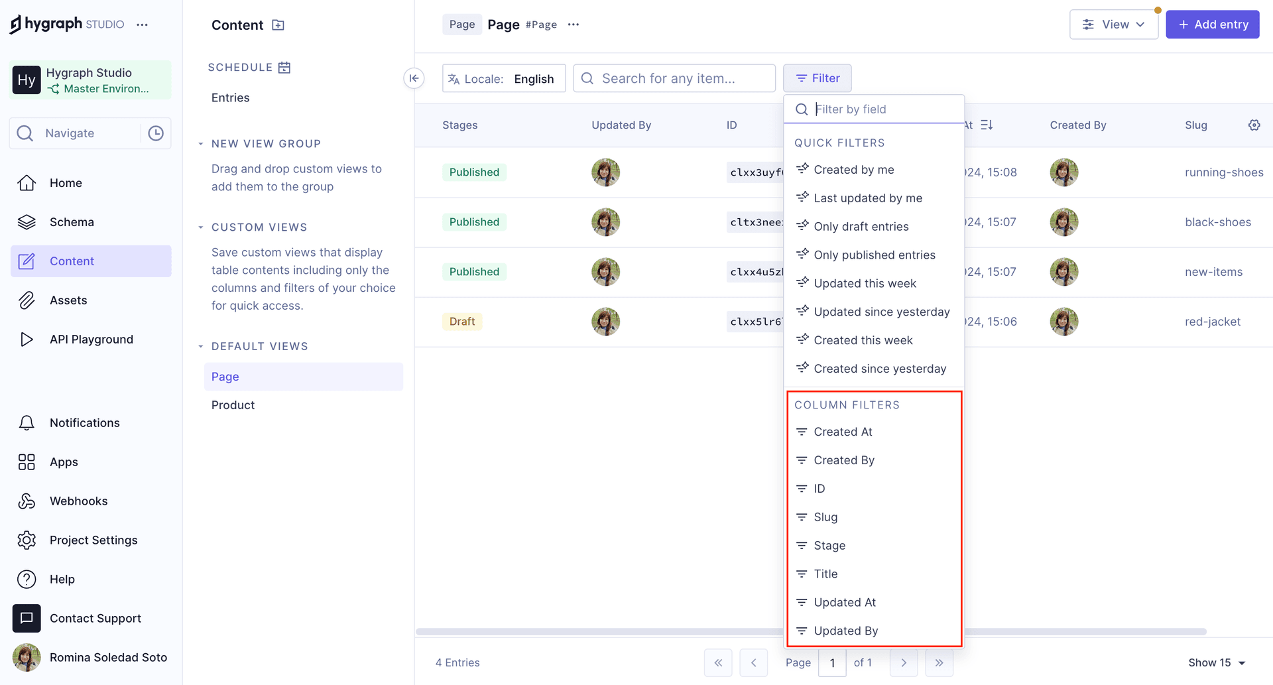
Task: Click the schedule calendar icon
Action: click(x=284, y=68)
